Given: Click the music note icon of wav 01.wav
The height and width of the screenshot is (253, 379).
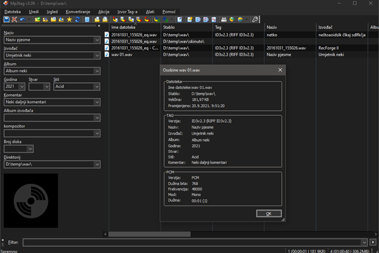Looking at the screenshot, I should click(107, 55).
